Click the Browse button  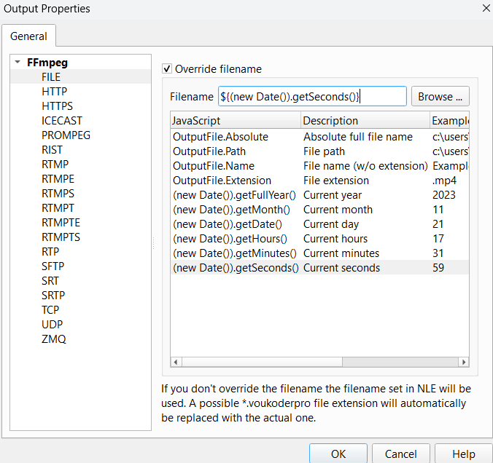[440, 96]
